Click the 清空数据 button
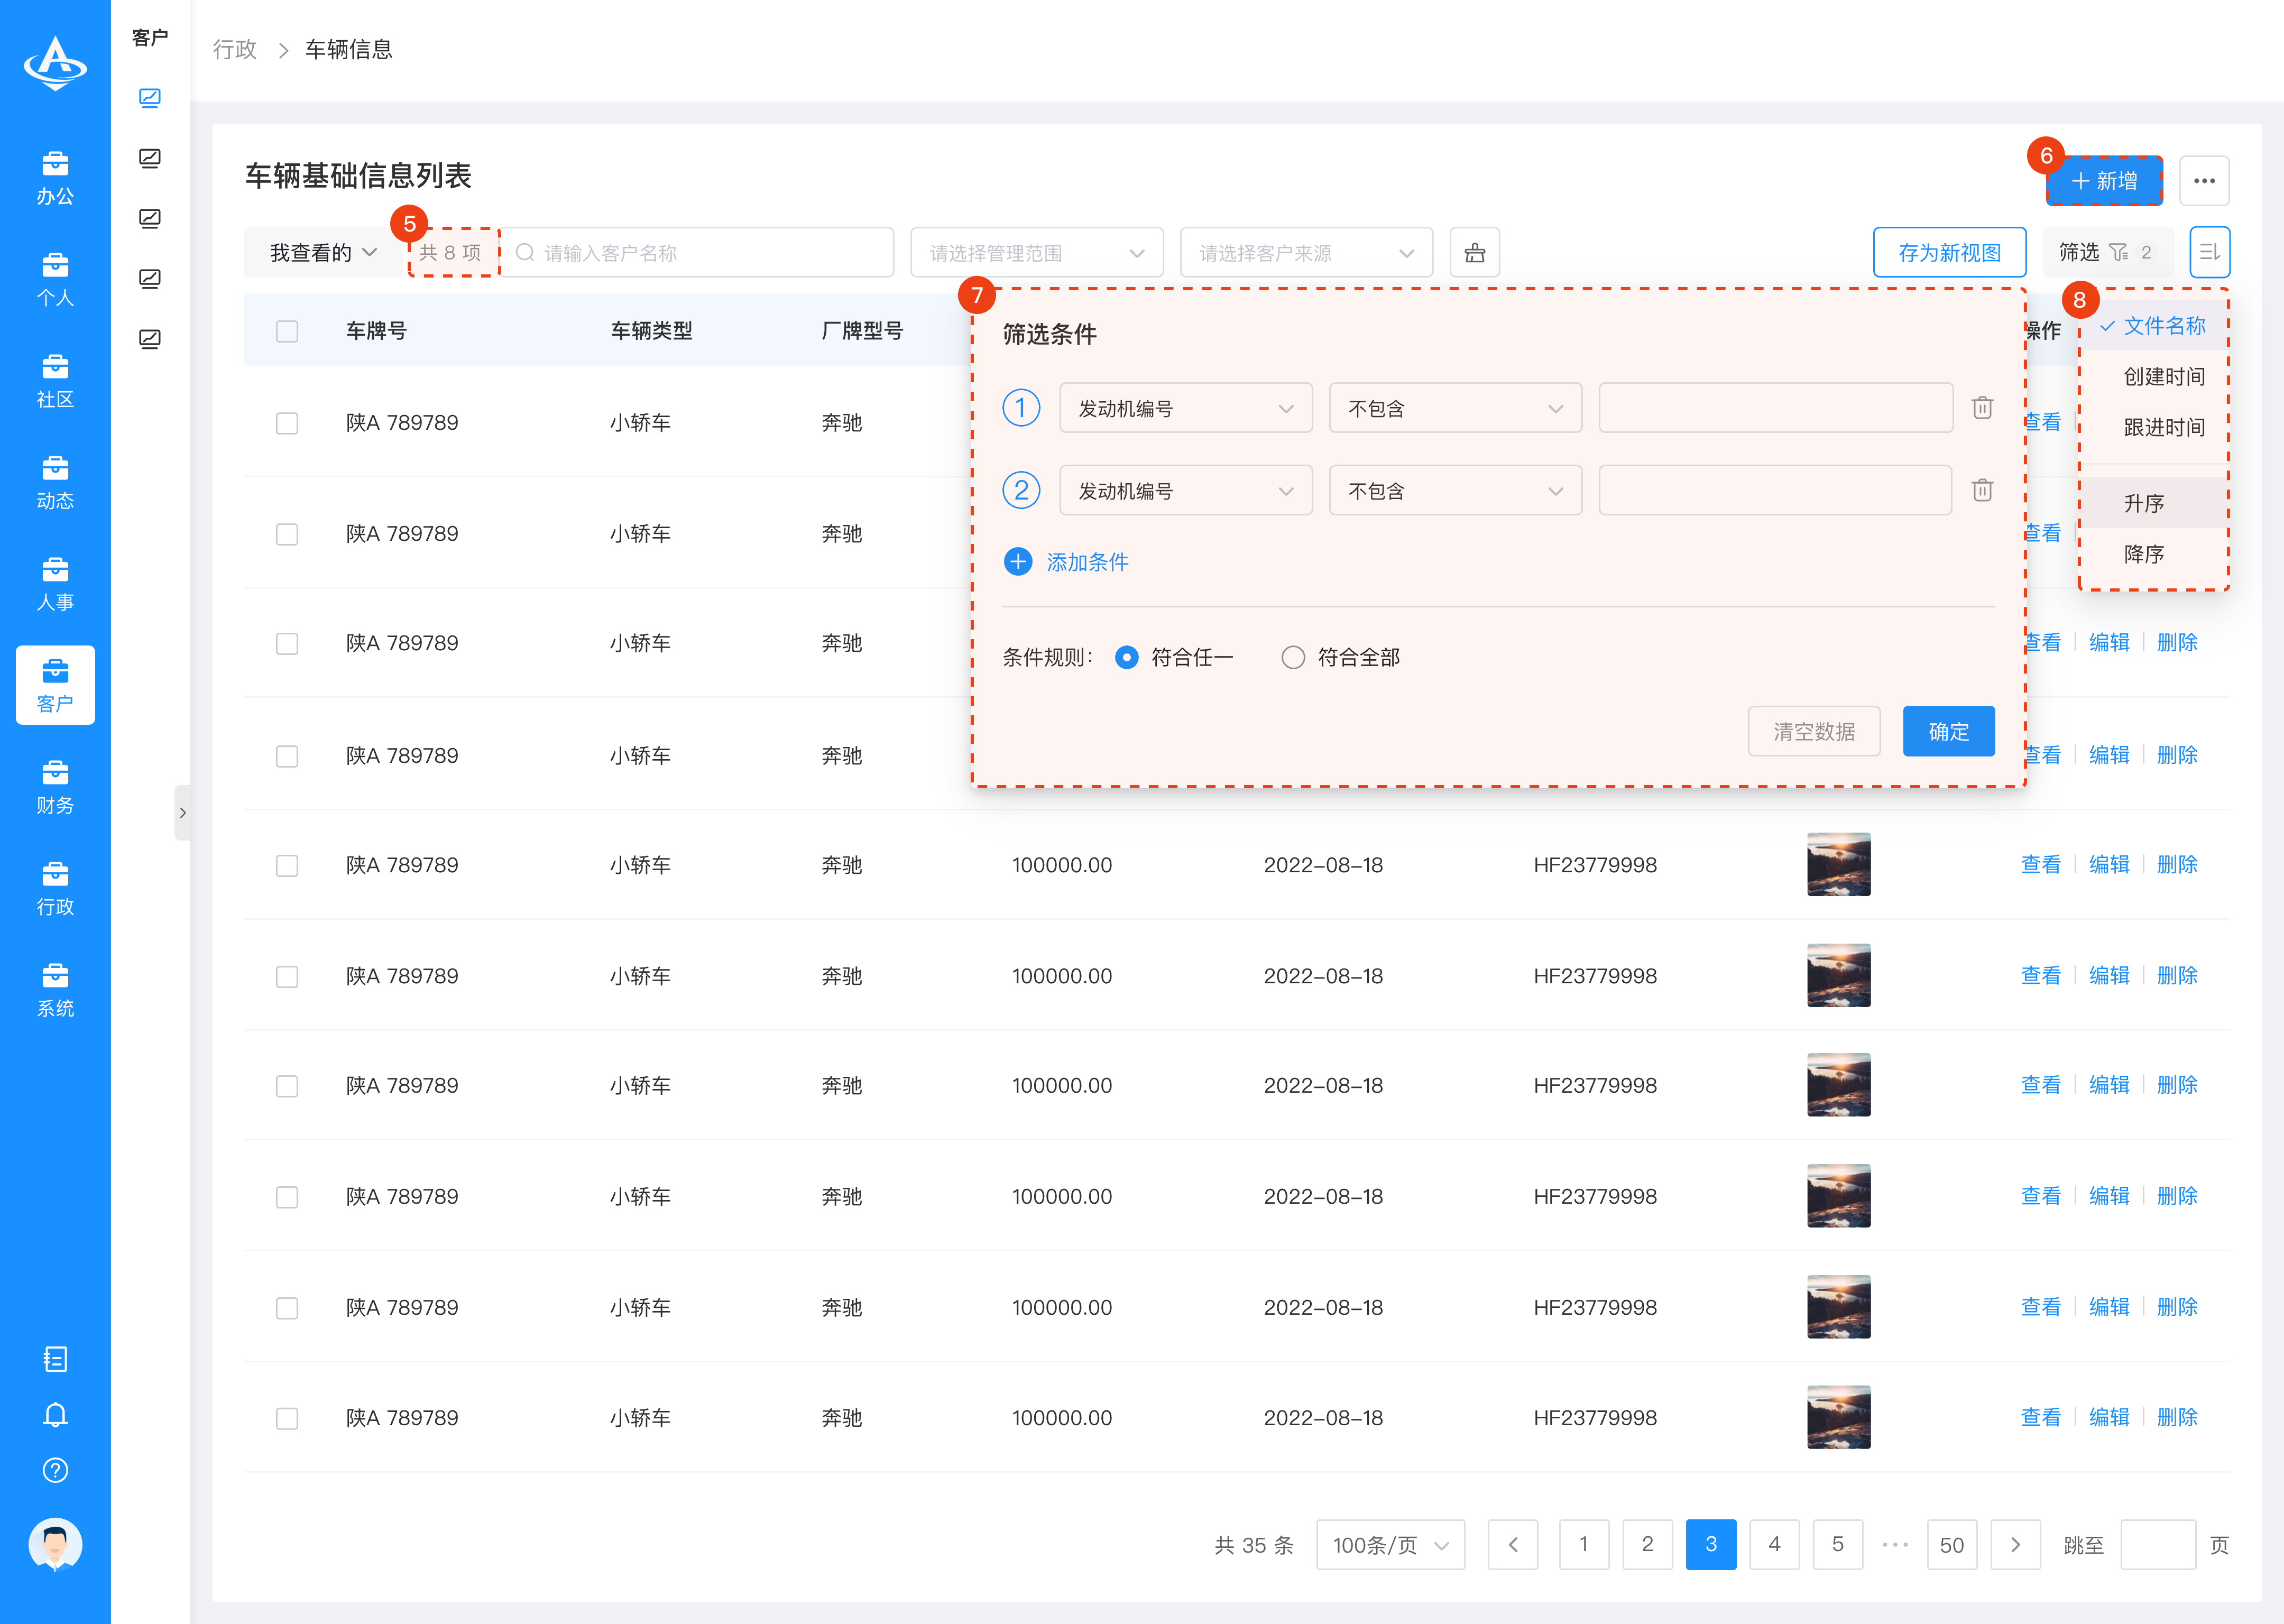Image resolution: width=2284 pixels, height=1624 pixels. tap(1814, 731)
